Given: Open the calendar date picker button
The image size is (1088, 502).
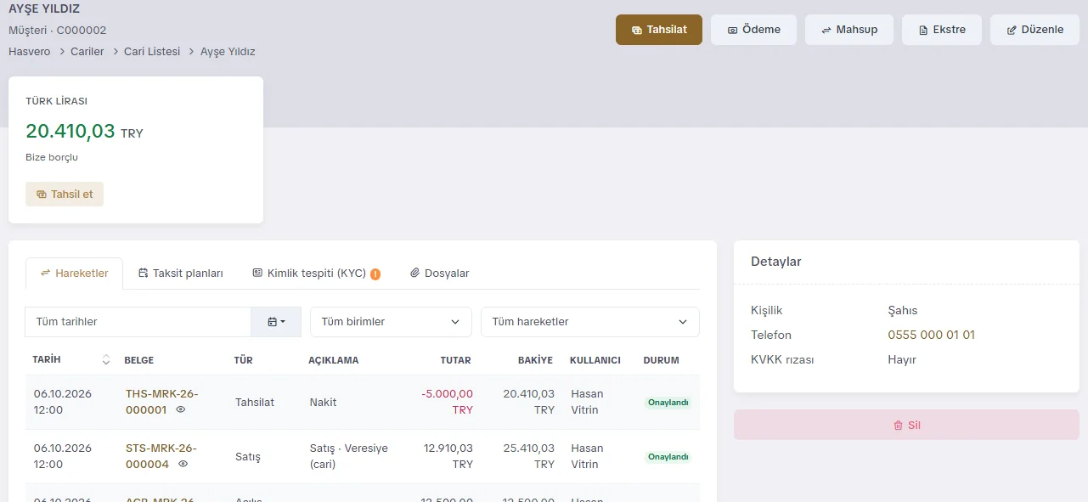Looking at the screenshot, I should (276, 322).
